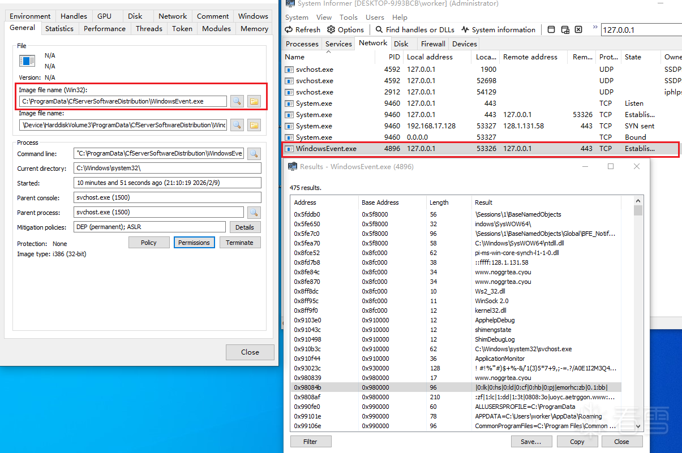Open the Users menu
Image resolution: width=682 pixels, height=453 pixels.
coord(375,17)
